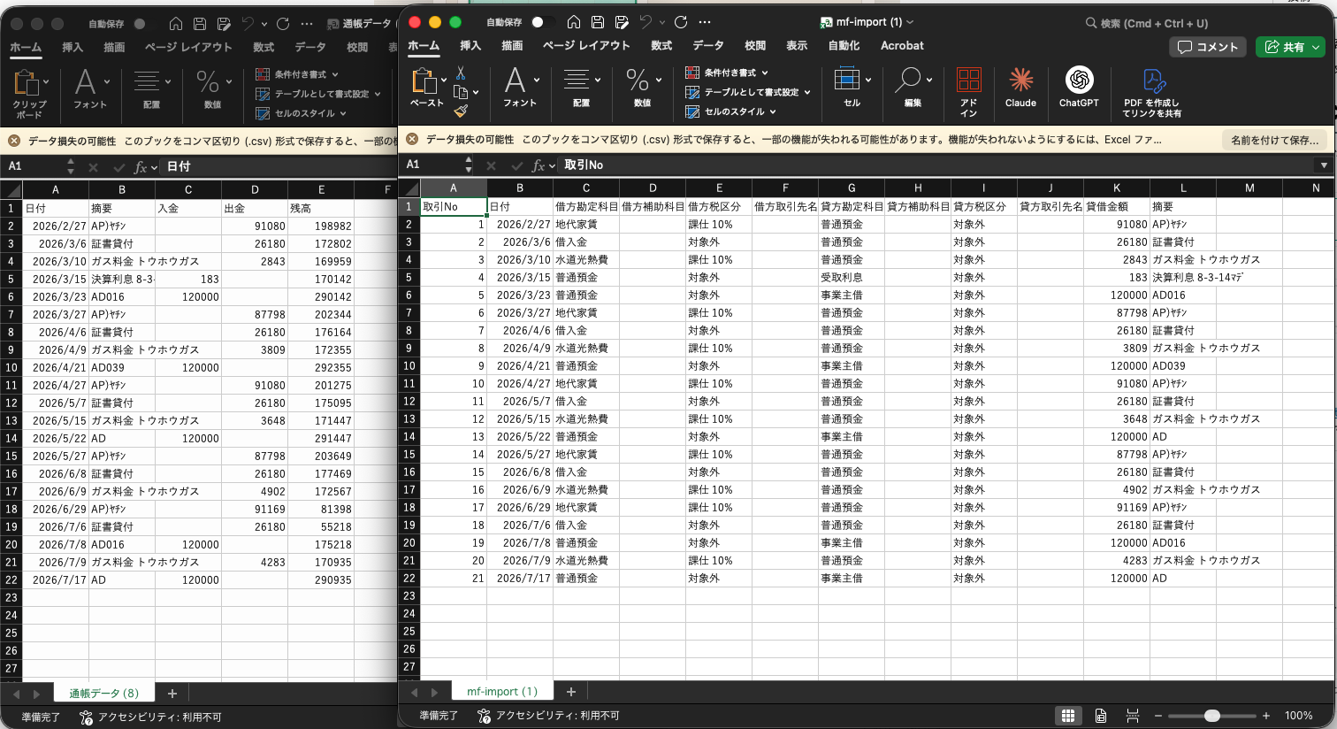Screen dimensions: 1337x729
Task: Launch the ChatGPT add-in
Action: click(1079, 88)
